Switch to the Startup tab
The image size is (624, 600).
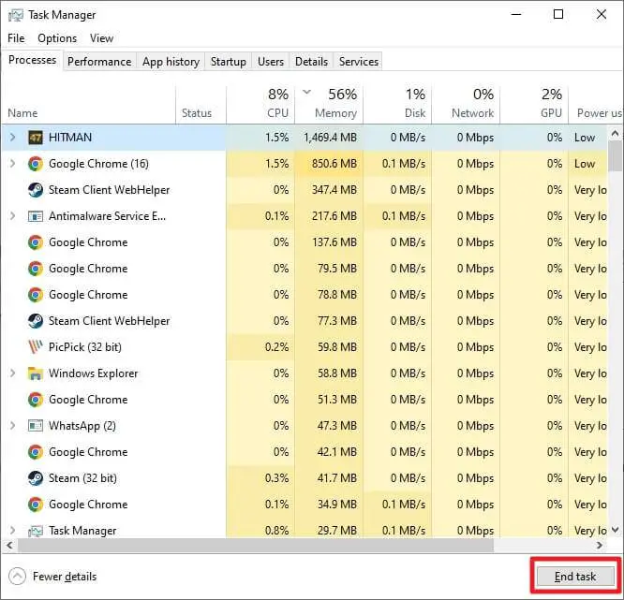click(228, 62)
